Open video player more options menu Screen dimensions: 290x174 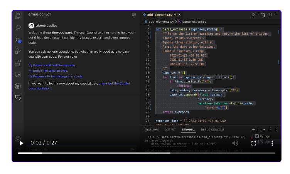click(272, 143)
